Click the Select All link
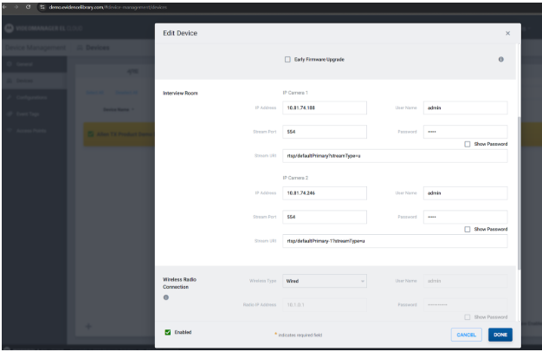The height and width of the screenshot is (352, 542). pyautogui.click(x=94, y=93)
